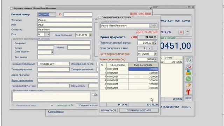
Task: Click Перейти к оплате in client card
Action: point(87,105)
